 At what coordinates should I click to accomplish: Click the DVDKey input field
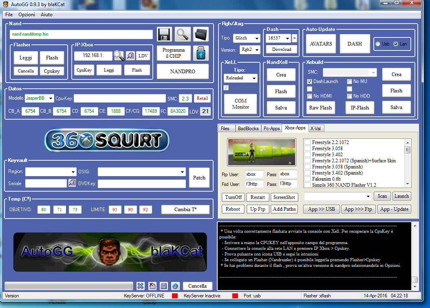point(142,184)
